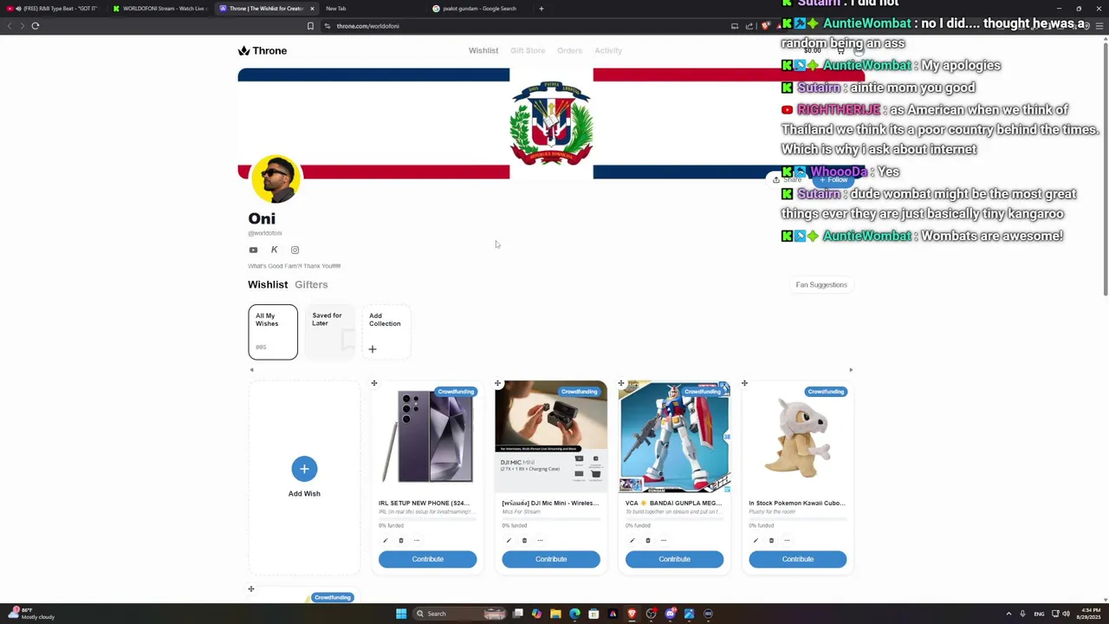Select the Wishlist profile tab
1109x624 pixels.
[x=268, y=284]
